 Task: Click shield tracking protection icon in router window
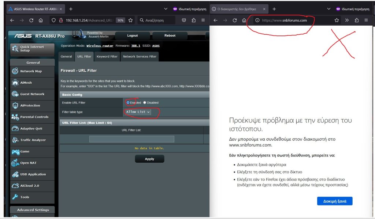(53, 20)
